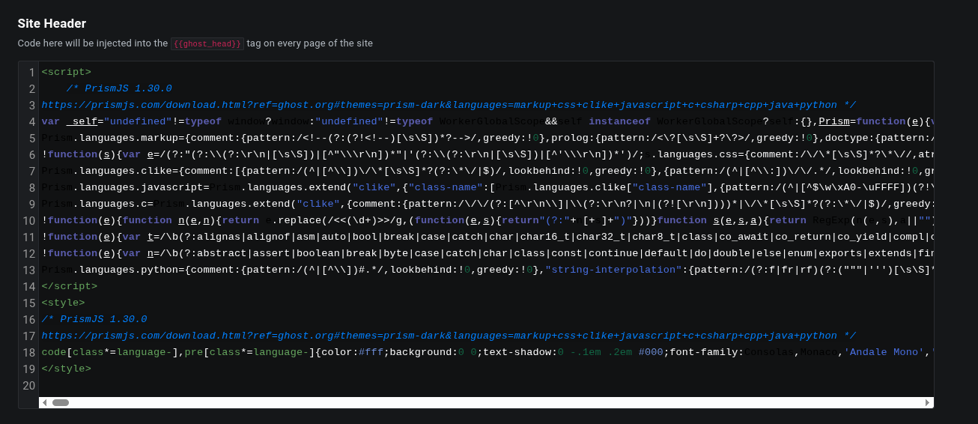This screenshot has height=424, width=978.
Task: Click 'code[class*=language-]' on line 18
Action: click(x=110, y=352)
